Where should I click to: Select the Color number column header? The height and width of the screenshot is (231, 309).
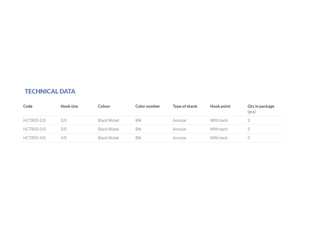point(148,106)
